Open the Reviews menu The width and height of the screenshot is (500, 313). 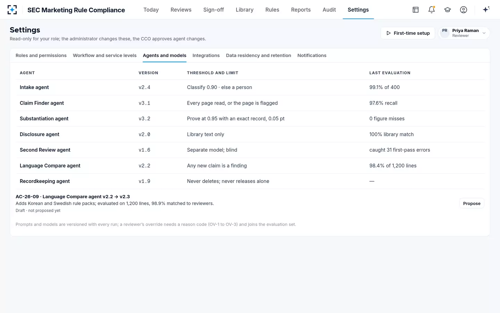[x=181, y=10]
